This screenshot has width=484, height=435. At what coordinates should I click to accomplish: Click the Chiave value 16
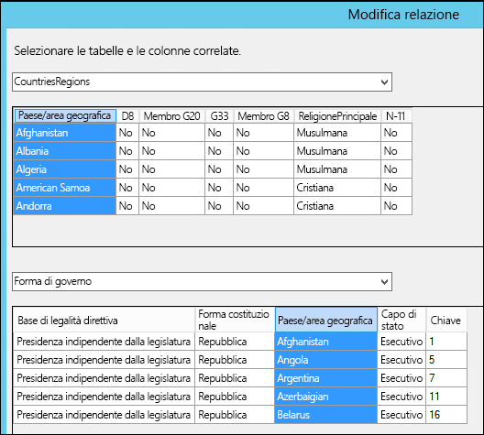click(446, 414)
